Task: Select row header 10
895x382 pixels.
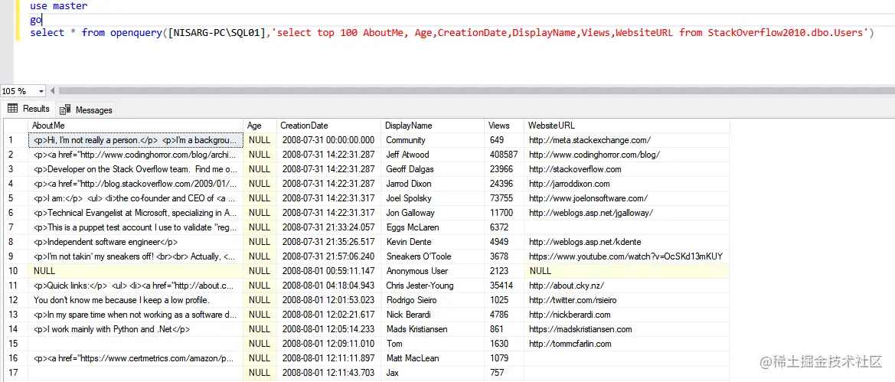Action: pyautogui.click(x=15, y=271)
